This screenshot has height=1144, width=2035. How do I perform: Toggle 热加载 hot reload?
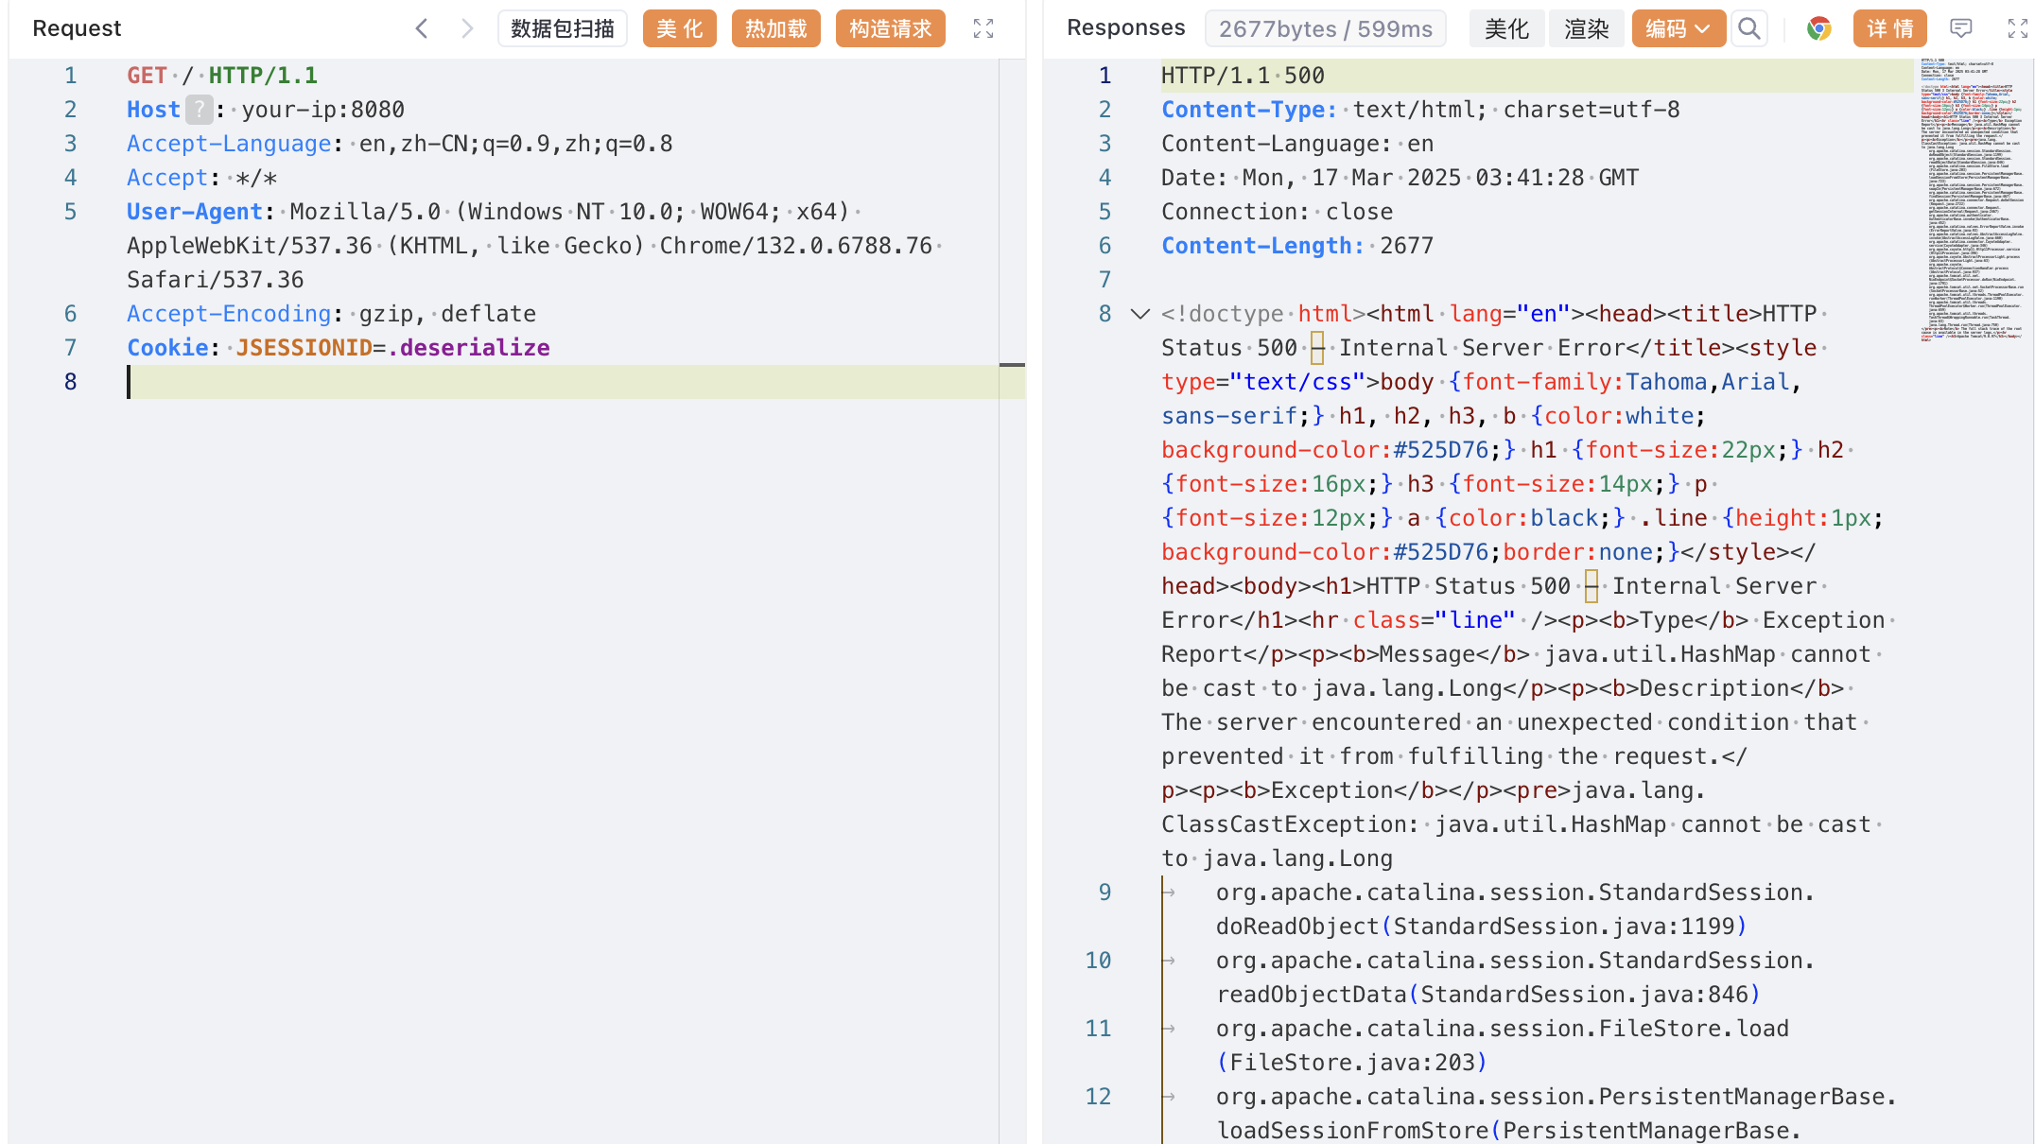point(775,28)
